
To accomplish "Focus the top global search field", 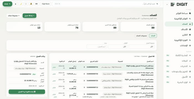I will (106, 4).
